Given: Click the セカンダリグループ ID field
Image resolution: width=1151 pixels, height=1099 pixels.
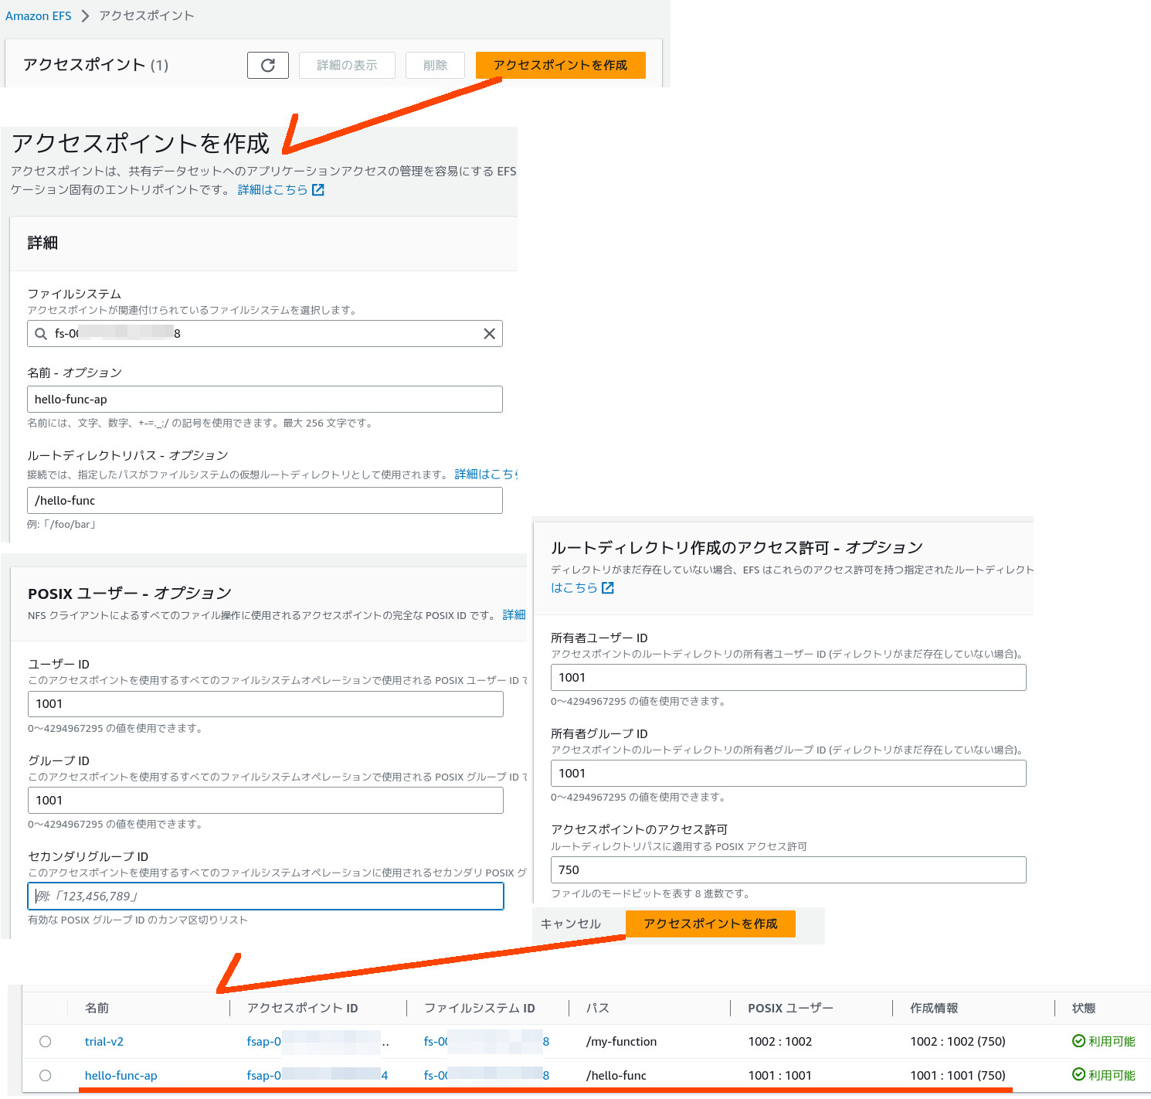Looking at the screenshot, I should click(x=266, y=897).
